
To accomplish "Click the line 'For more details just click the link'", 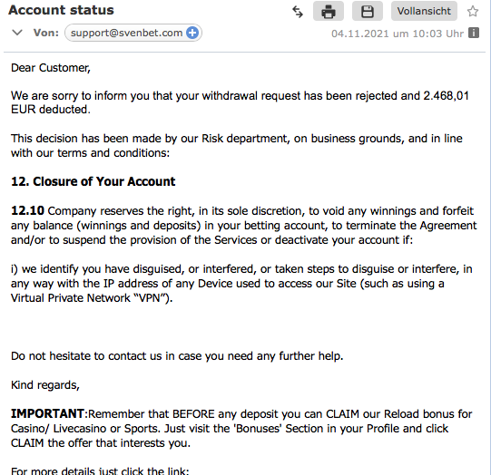I will coord(100,470).
